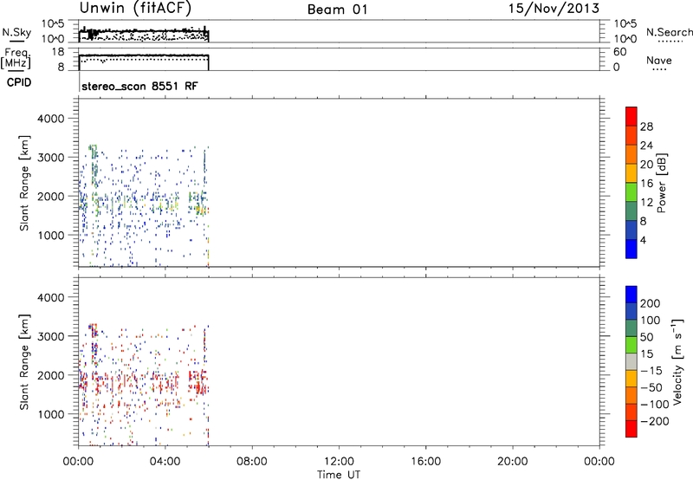This screenshot has height=480, width=693.
Task: Click the '-100' label on Velocity colorbar
Action: pos(654,405)
